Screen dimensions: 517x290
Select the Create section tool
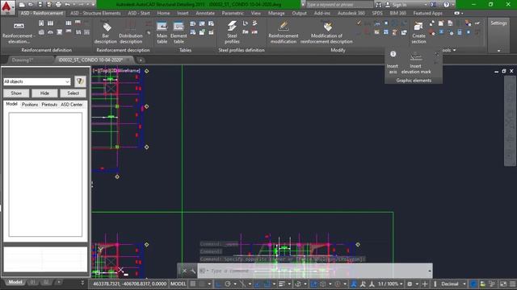pyautogui.click(x=418, y=33)
